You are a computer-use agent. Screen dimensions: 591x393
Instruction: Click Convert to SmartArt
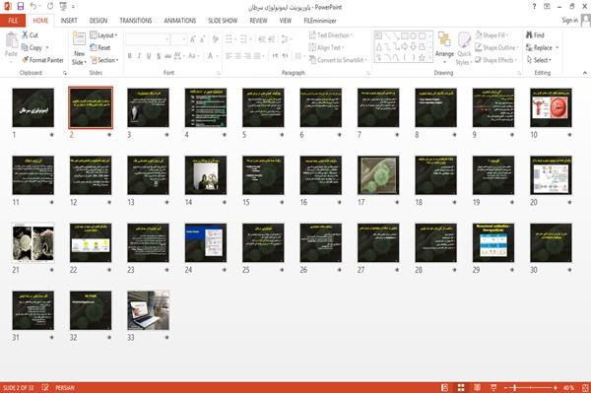338,60
